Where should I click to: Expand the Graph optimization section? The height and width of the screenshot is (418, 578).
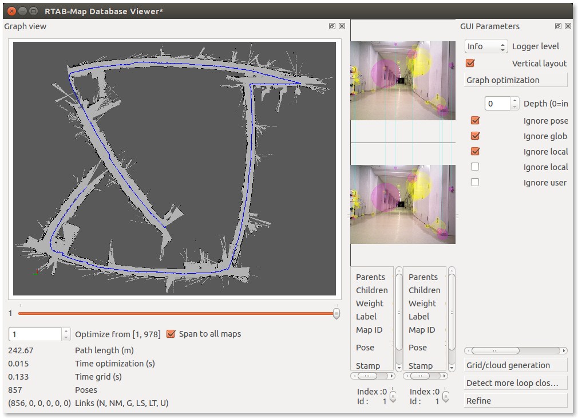point(515,80)
